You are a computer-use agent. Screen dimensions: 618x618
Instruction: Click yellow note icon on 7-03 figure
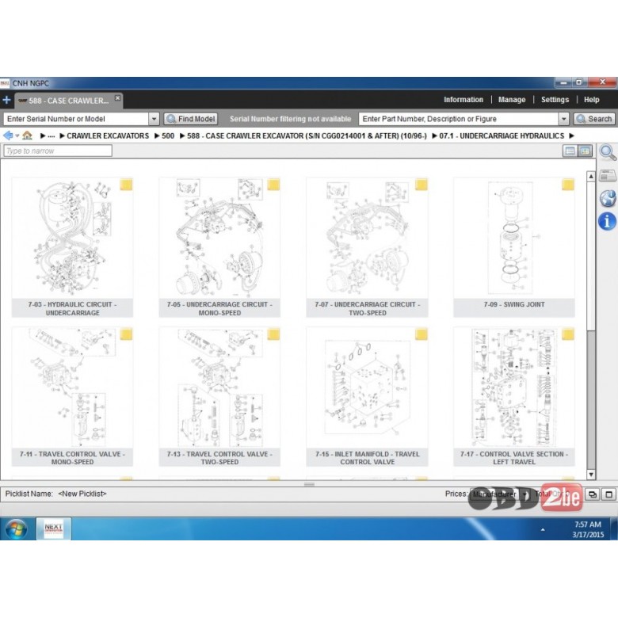click(x=126, y=185)
